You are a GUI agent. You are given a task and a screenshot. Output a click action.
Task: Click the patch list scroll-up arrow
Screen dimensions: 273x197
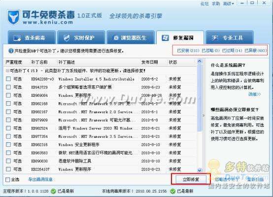[x=200, y=61]
